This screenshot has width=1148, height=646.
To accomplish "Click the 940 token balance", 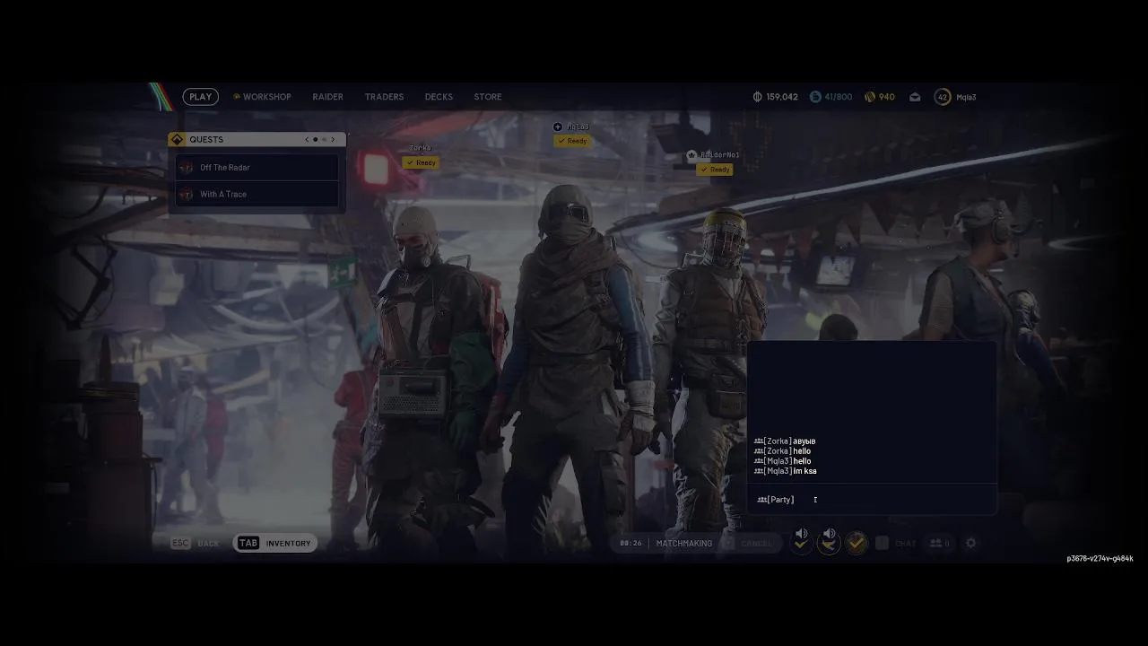I will pyautogui.click(x=886, y=97).
